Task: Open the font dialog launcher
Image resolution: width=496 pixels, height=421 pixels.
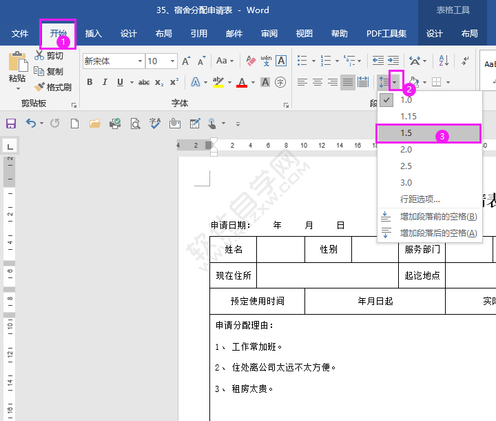Action: tap(286, 105)
